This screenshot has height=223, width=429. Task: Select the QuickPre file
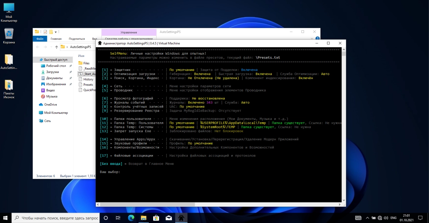click(x=87, y=90)
